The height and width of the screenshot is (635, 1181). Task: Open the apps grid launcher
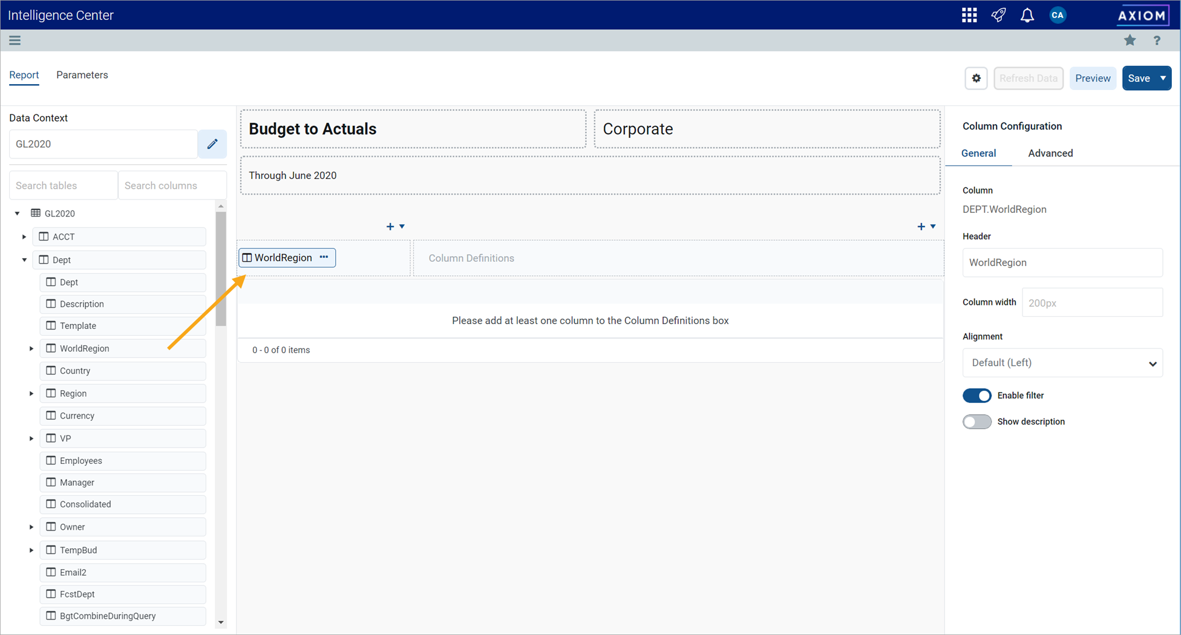pos(969,15)
